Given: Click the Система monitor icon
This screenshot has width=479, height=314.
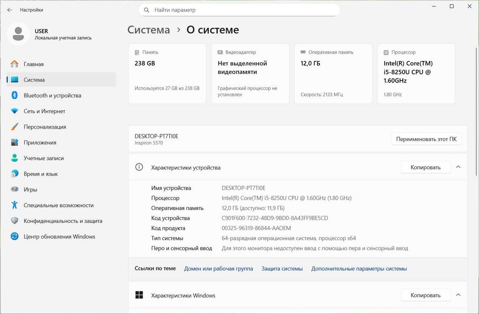Looking at the screenshot, I should [14, 80].
